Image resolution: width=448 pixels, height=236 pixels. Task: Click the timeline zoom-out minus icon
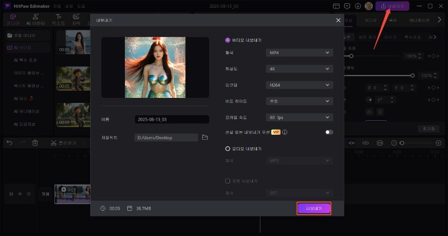click(x=395, y=143)
